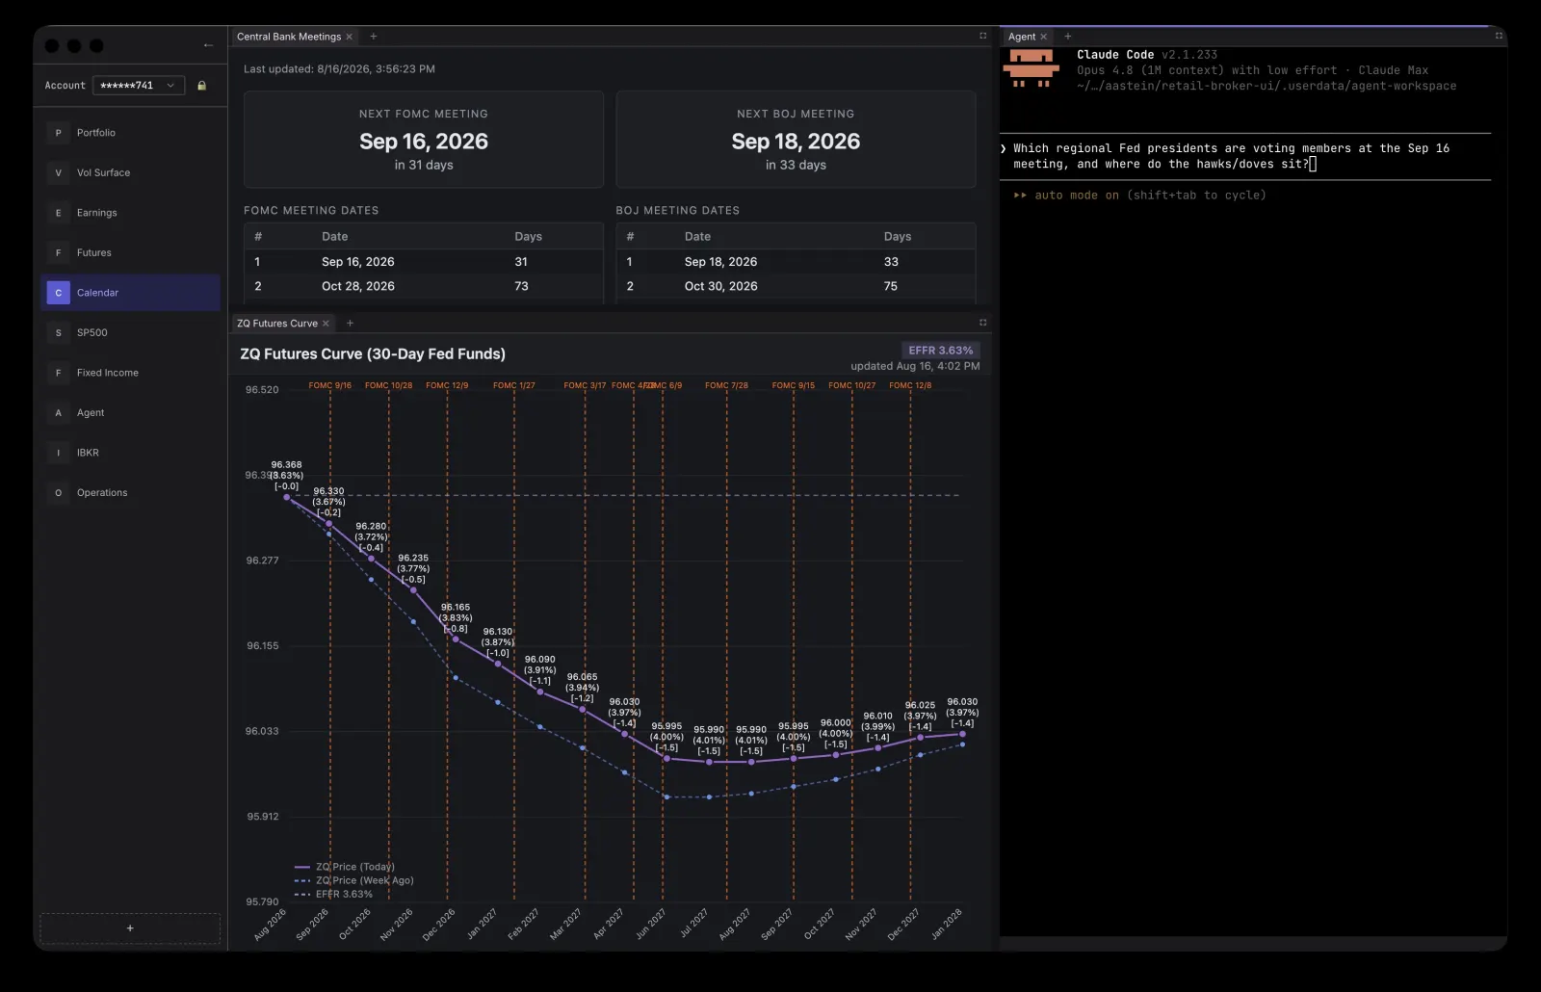The height and width of the screenshot is (992, 1541).
Task: Click the Last updated timestamp
Action: pyautogui.click(x=339, y=69)
